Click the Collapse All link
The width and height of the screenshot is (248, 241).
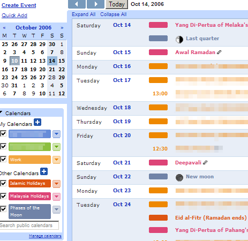[114, 14]
